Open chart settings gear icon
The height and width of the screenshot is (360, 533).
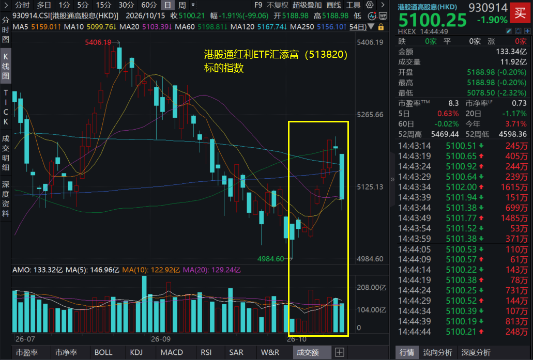pyautogui.click(x=370, y=5)
